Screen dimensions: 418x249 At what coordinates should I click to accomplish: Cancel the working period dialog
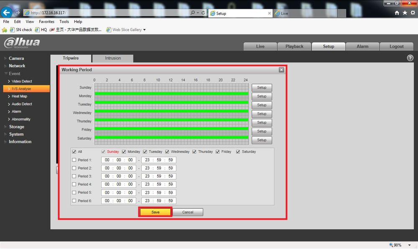tap(188, 212)
